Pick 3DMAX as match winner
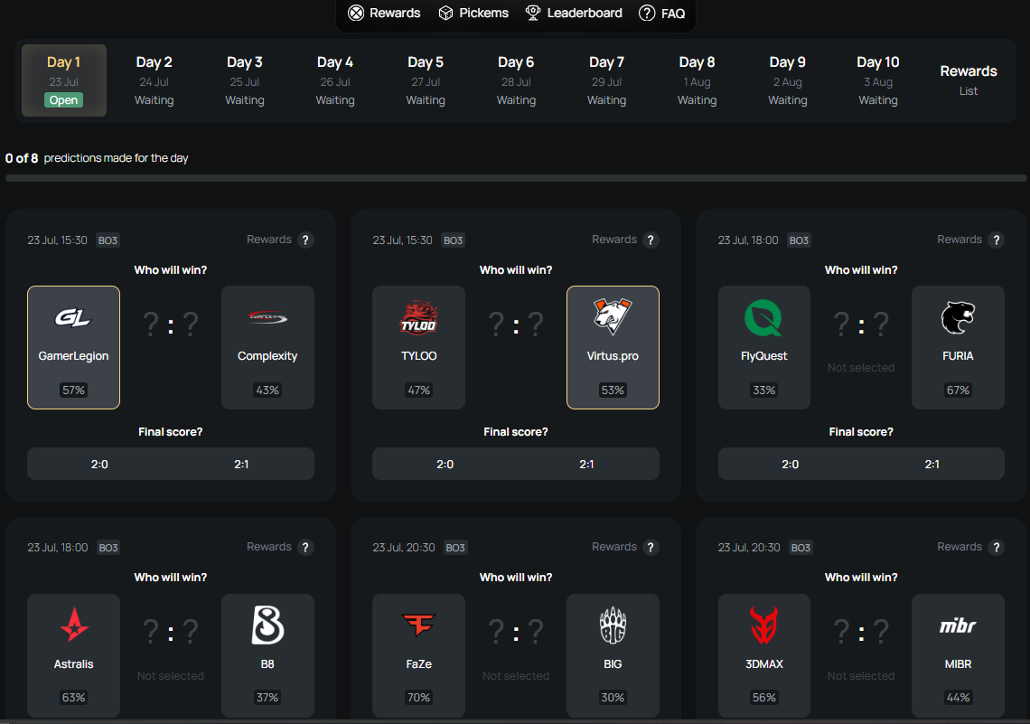 pos(764,655)
